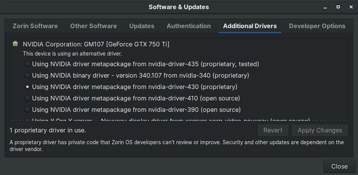Select nvidia-340 binary driver radio button

coord(27,75)
